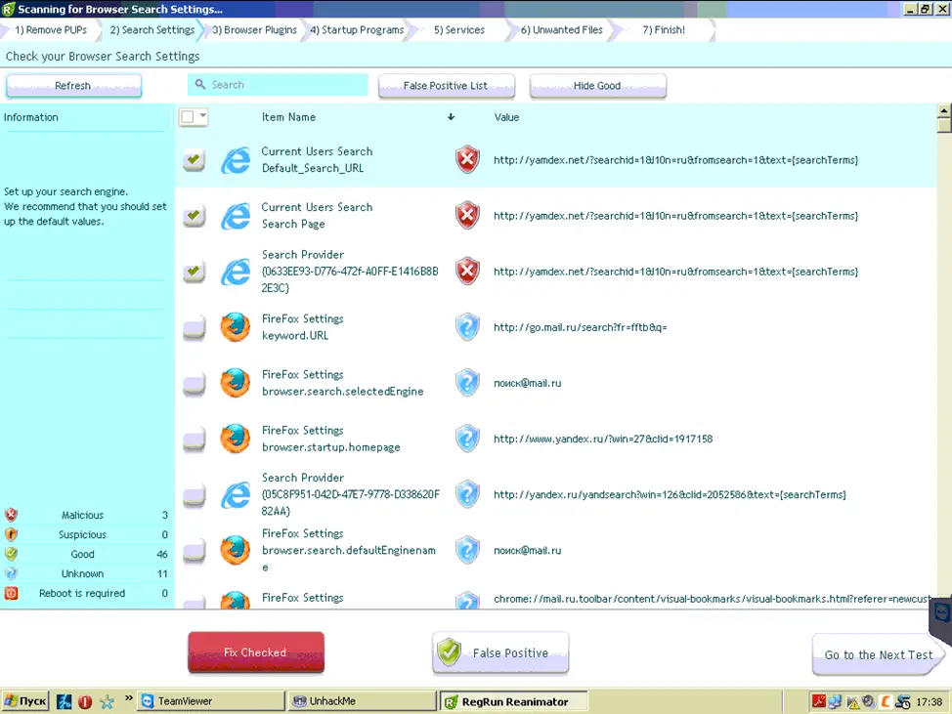The height and width of the screenshot is (714, 952).
Task: Click the Suspicious orange shield icon in legend
Action: pos(12,534)
